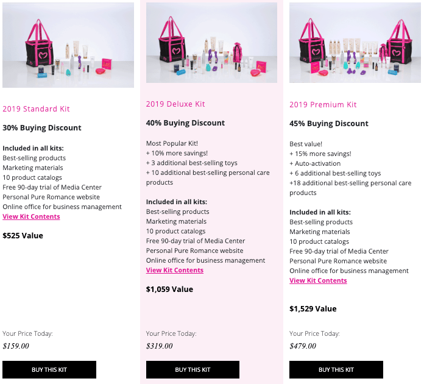
Task: Open the 2019 Deluxe Kit product image
Action: coord(211,43)
